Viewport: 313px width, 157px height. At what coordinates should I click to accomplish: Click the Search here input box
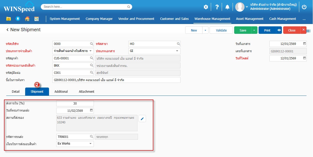coord(86,7)
